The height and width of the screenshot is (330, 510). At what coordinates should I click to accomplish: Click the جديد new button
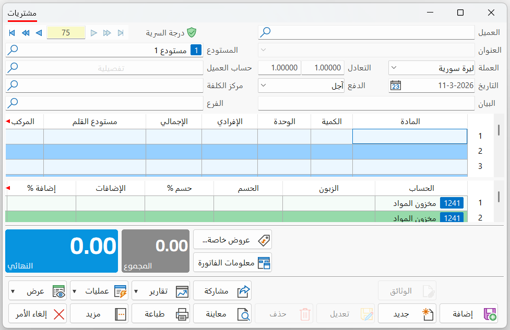407,313
